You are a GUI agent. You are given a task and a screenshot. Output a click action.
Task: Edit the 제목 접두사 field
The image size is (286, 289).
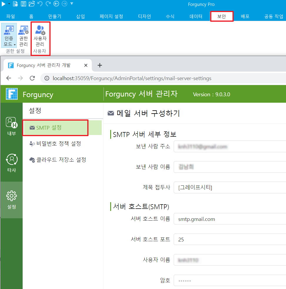230,187
